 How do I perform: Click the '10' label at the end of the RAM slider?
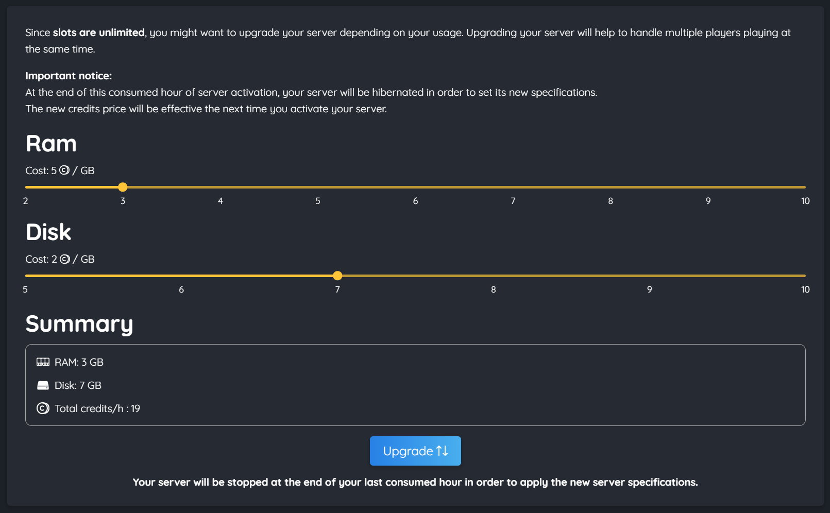coord(805,201)
